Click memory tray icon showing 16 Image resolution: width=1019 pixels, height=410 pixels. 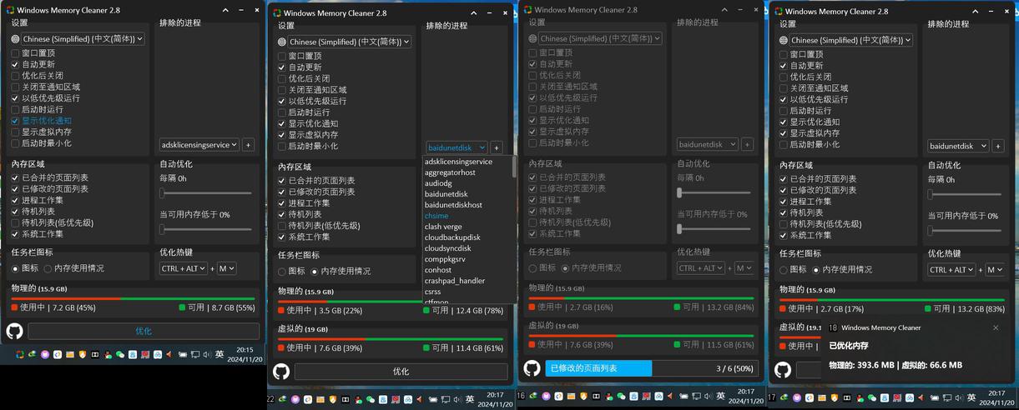pyautogui.click(x=521, y=396)
